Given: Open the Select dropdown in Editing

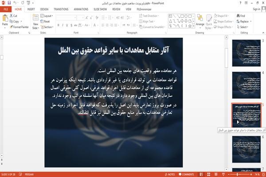Looking at the screenshot, I should click(243, 27).
